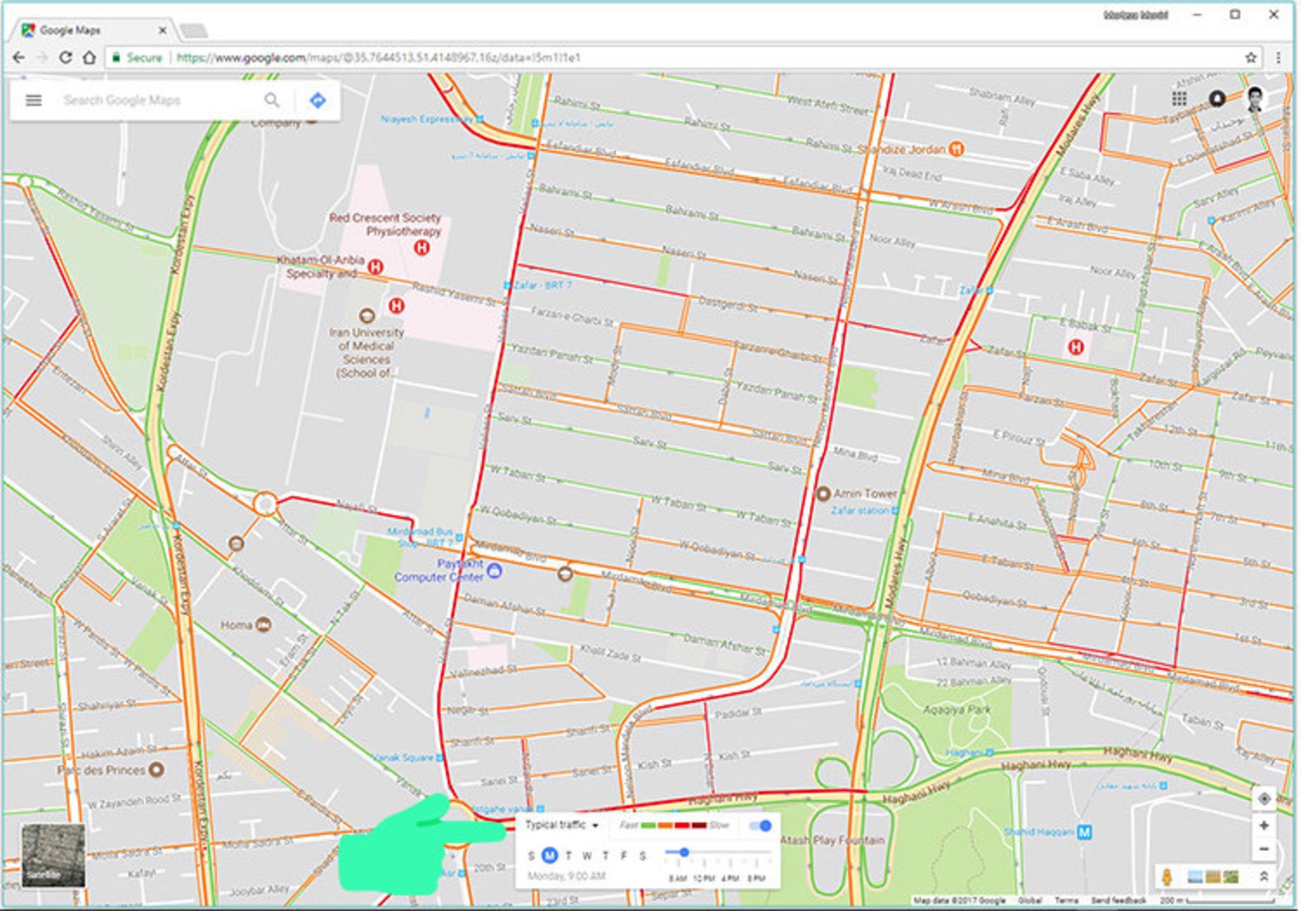This screenshot has height=911, width=1301.
Task: Select Wednesday in the day picker
Action: 587,855
